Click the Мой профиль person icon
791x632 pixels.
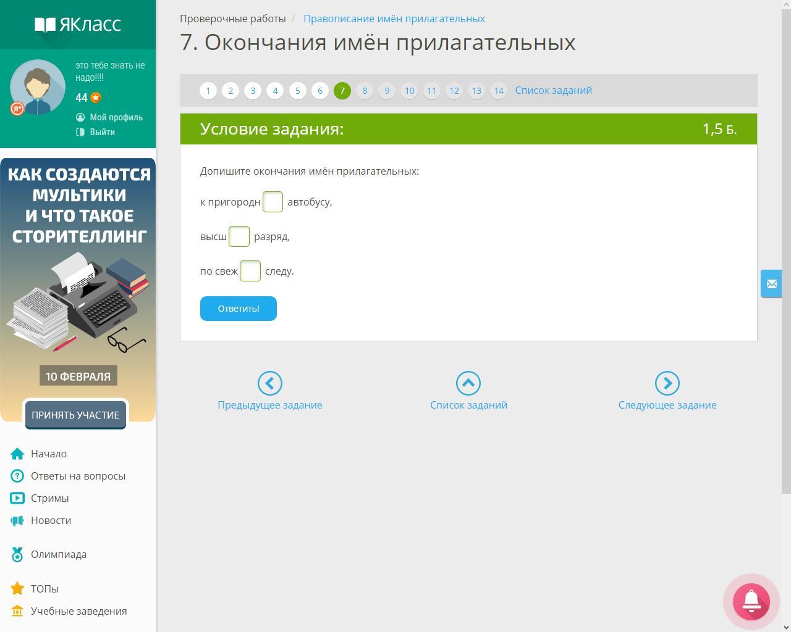[x=80, y=117]
